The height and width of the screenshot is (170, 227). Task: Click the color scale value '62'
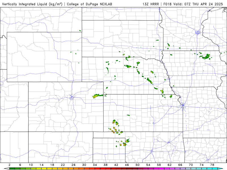coord(169,165)
